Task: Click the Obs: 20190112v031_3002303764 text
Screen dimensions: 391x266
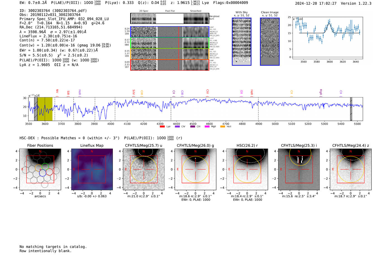Action: coord(50,15)
